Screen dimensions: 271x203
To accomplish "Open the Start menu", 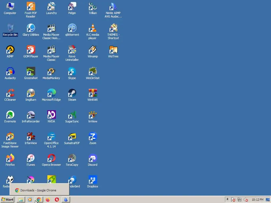I will tap(7, 200).
